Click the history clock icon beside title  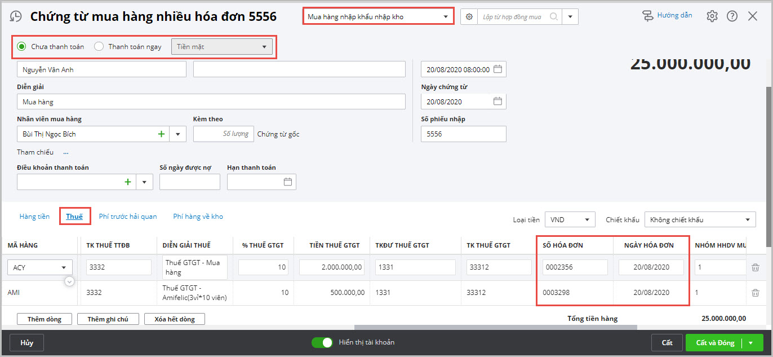tap(16, 16)
